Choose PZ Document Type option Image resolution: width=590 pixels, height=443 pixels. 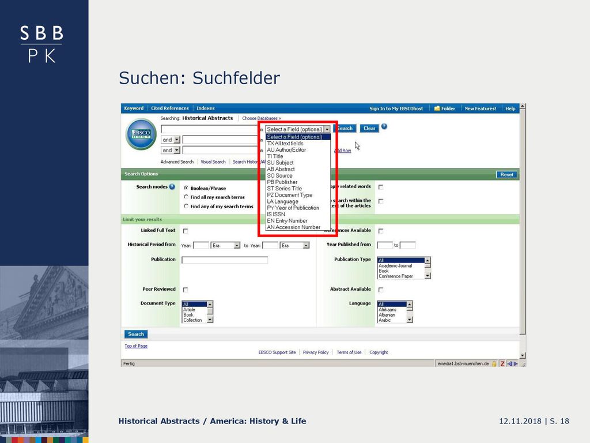(298, 195)
